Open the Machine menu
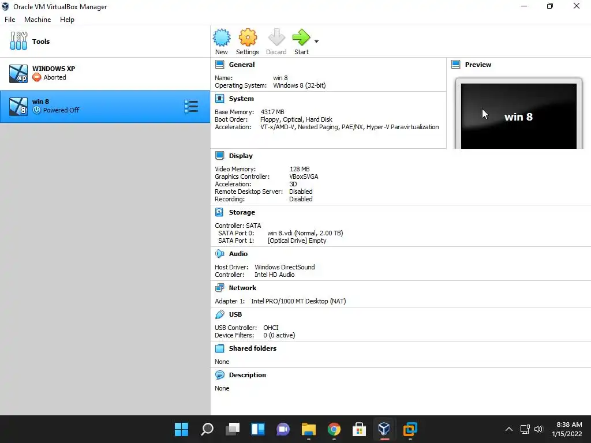The height and width of the screenshot is (443, 591). [x=38, y=20]
